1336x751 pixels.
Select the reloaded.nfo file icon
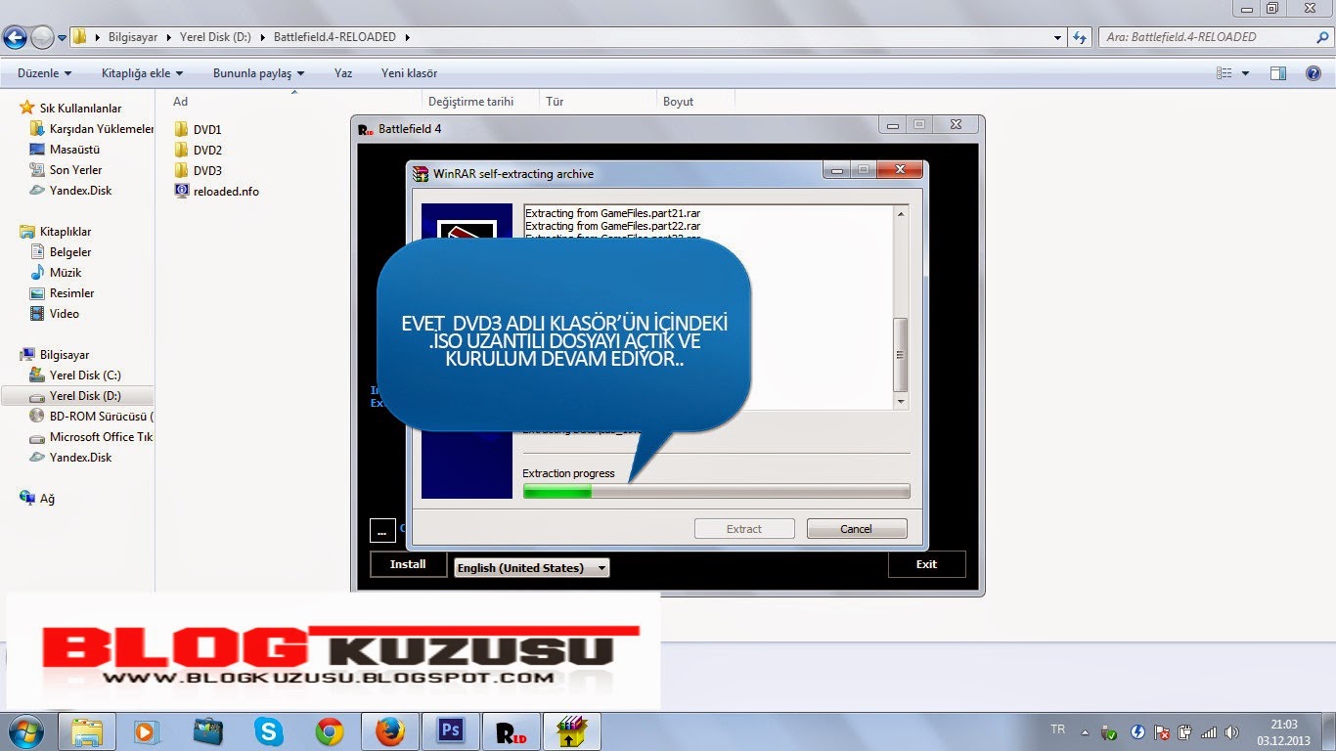tap(181, 191)
